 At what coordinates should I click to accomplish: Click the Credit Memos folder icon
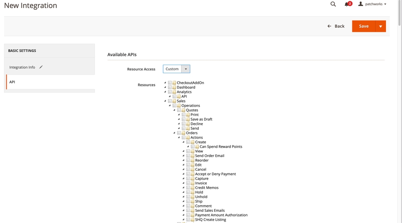click(193, 188)
